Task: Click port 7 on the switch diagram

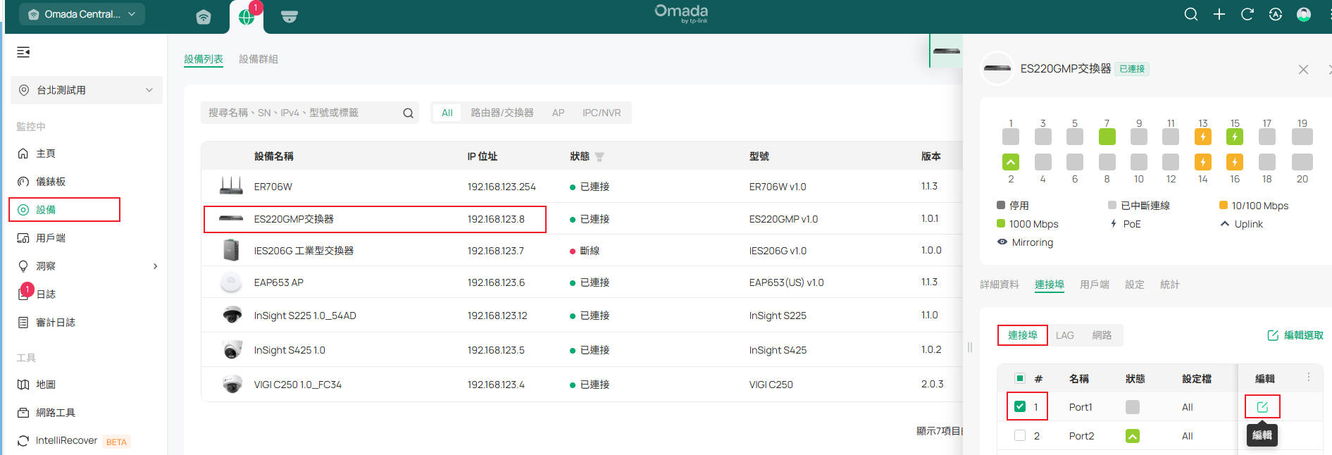Action: 1107,137
